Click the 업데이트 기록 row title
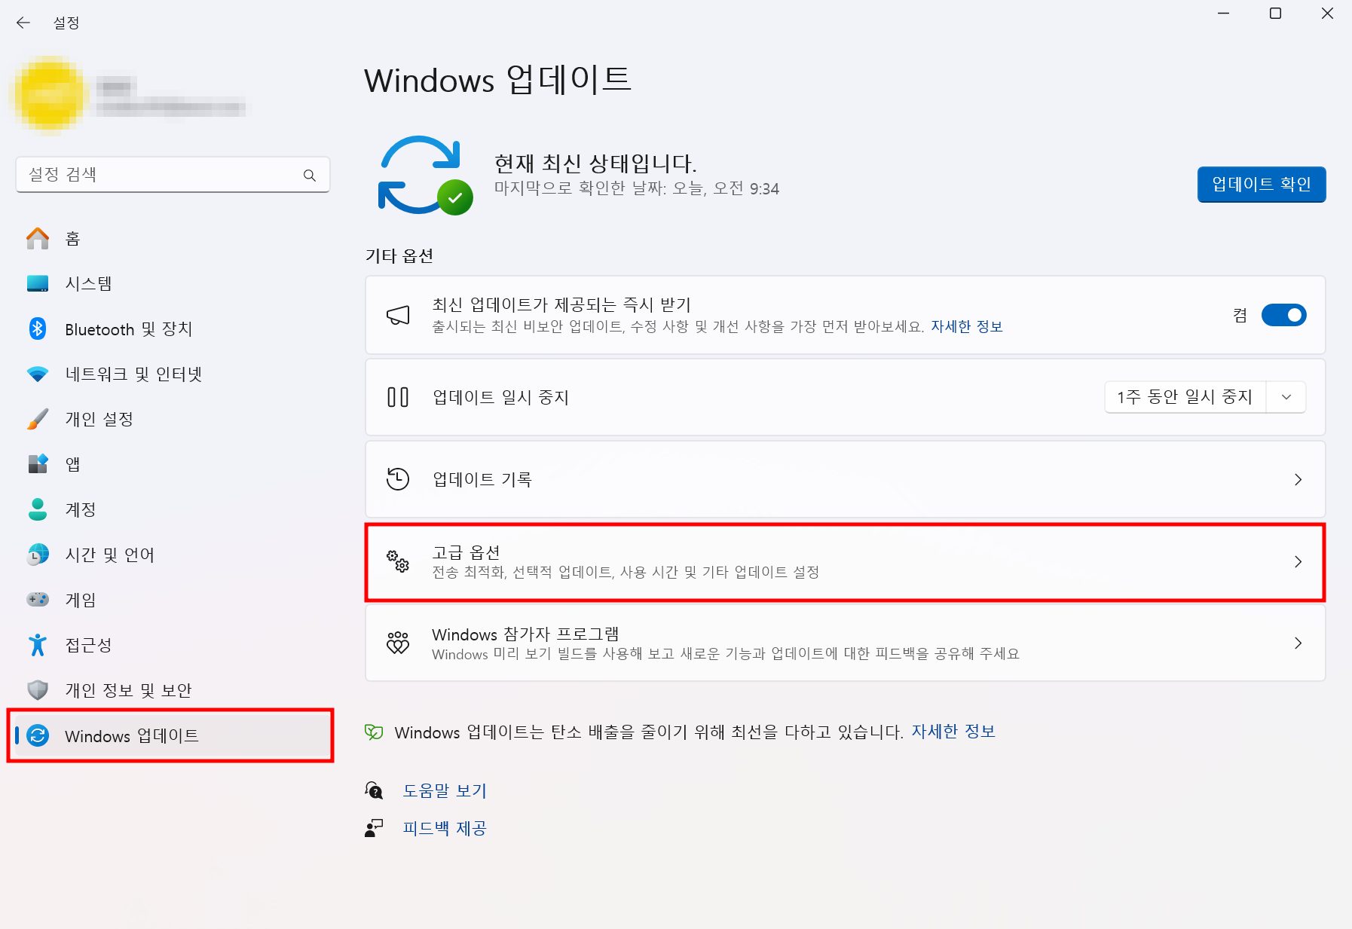Viewport: 1352px width, 929px height. pyautogui.click(x=482, y=479)
